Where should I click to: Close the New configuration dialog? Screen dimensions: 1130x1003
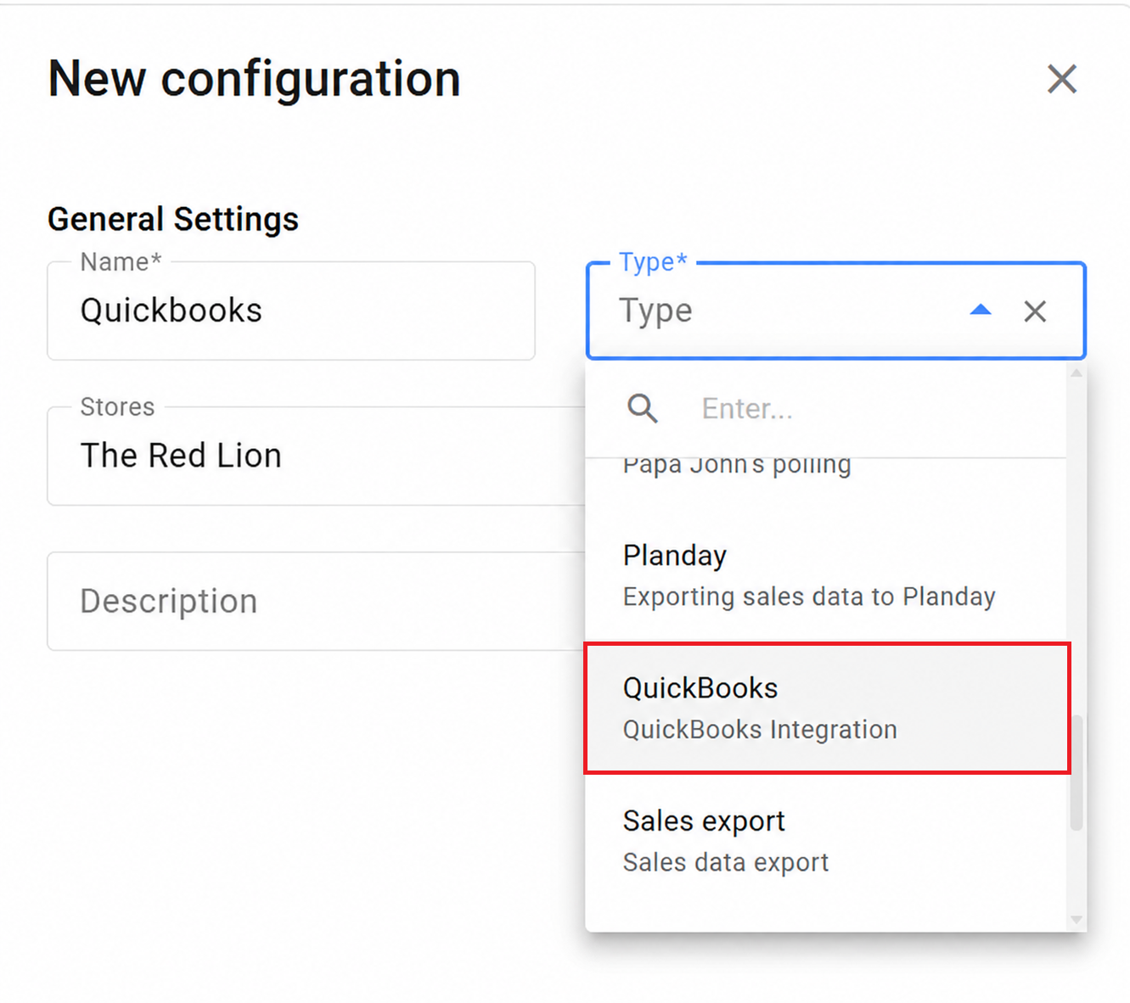(1061, 79)
